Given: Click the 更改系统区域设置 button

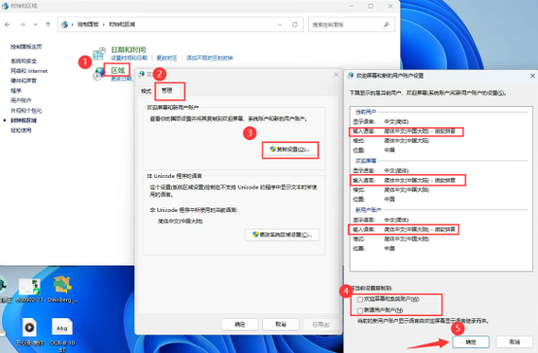Looking at the screenshot, I should [x=283, y=234].
